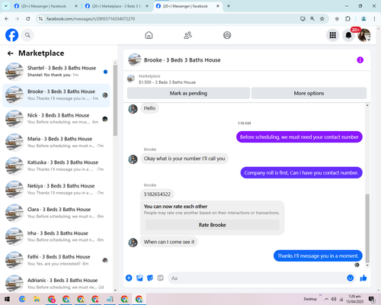Open Nick conversation in the list

tap(56, 119)
